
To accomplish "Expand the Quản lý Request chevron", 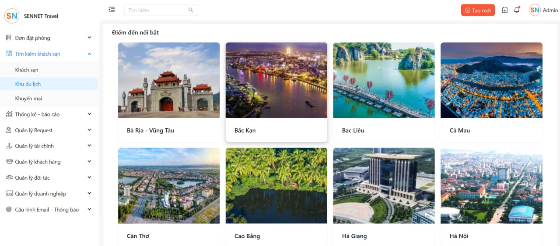I will pyautogui.click(x=89, y=130).
